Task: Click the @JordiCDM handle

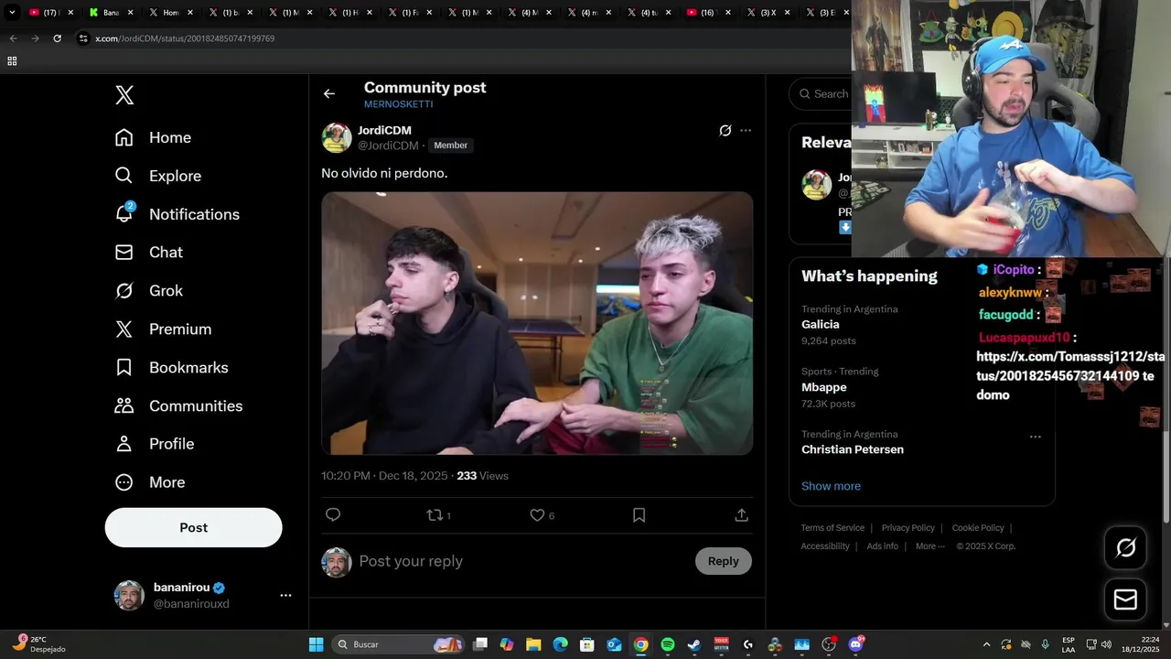Action: pos(388,146)
